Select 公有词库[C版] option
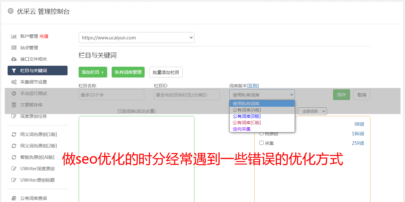 [262, 123]
